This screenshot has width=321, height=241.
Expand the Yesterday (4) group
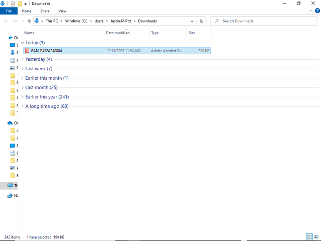(23, 59)
